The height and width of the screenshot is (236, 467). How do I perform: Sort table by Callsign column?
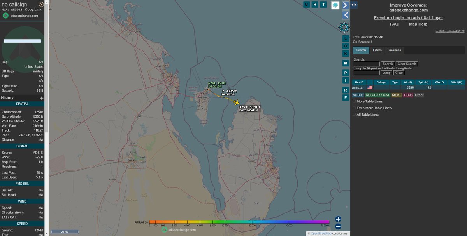pyautogui.click(x=381, y=82)
